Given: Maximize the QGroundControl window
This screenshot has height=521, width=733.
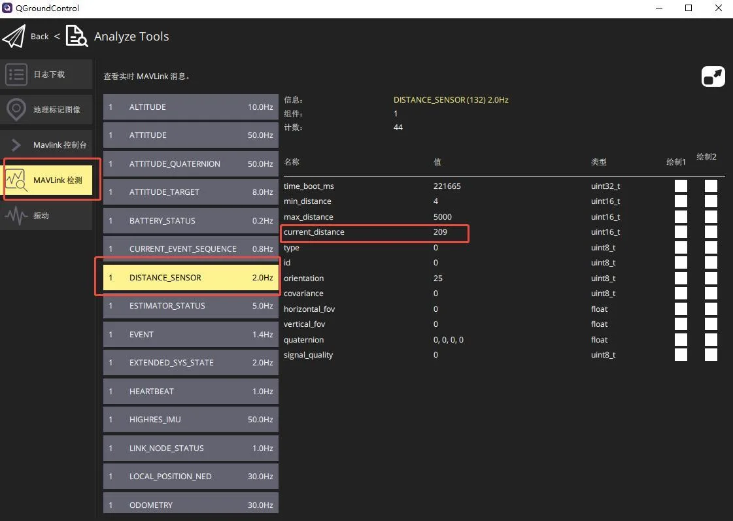Looking at the screenshot, I should tap(688, 8).
